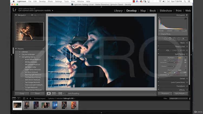Open the Photo menu in menu bar
The image size is (203, 114).
coord(50,1)
